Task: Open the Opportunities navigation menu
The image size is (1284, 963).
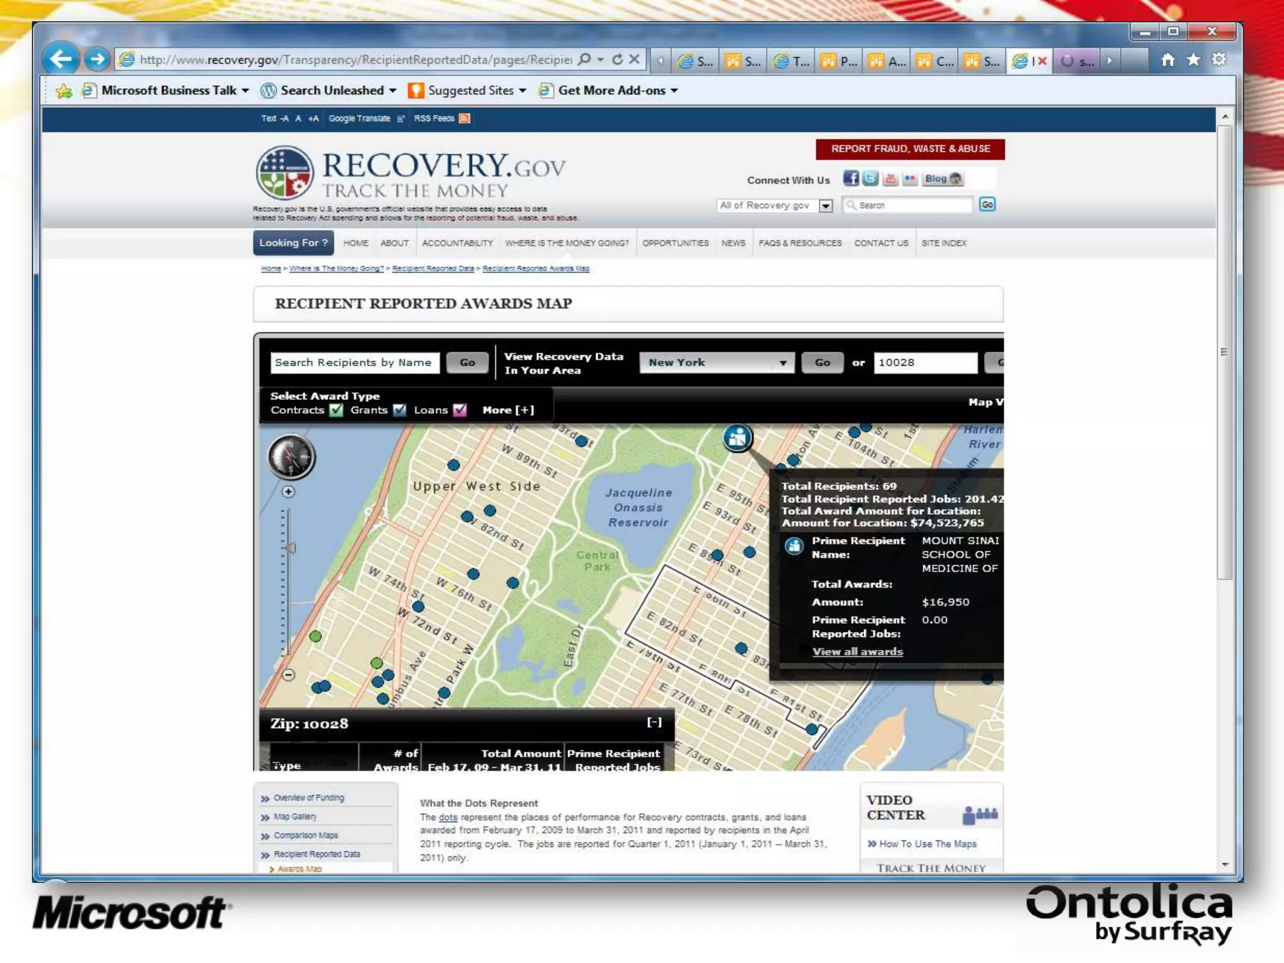Action: click(x=675, y=243)
